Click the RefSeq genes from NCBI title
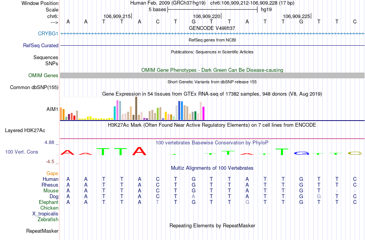 click(212, 40)
